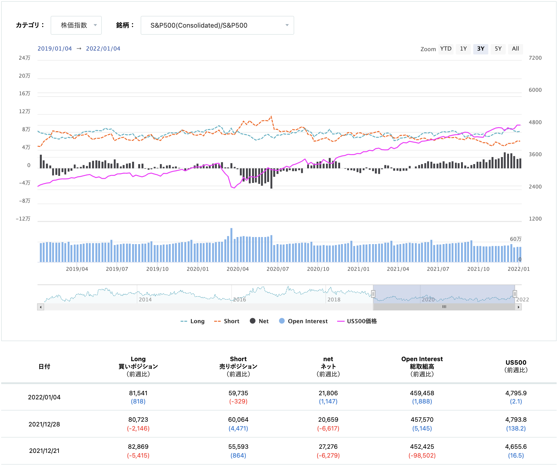Click the US500 value 4,655.6
Viewport: 559px width, 467px height.
516,447
